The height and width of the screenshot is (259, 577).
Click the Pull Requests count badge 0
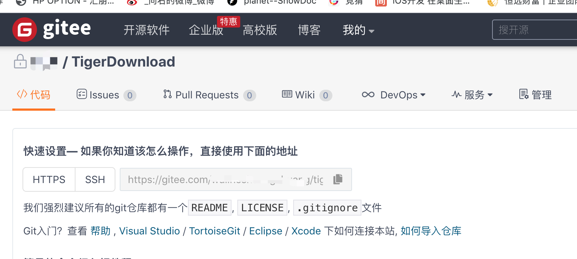tap(250, 95)
